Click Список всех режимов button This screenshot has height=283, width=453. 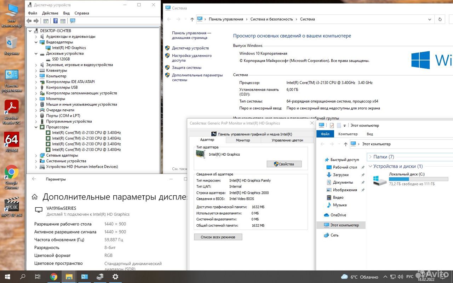coord(218,237)
